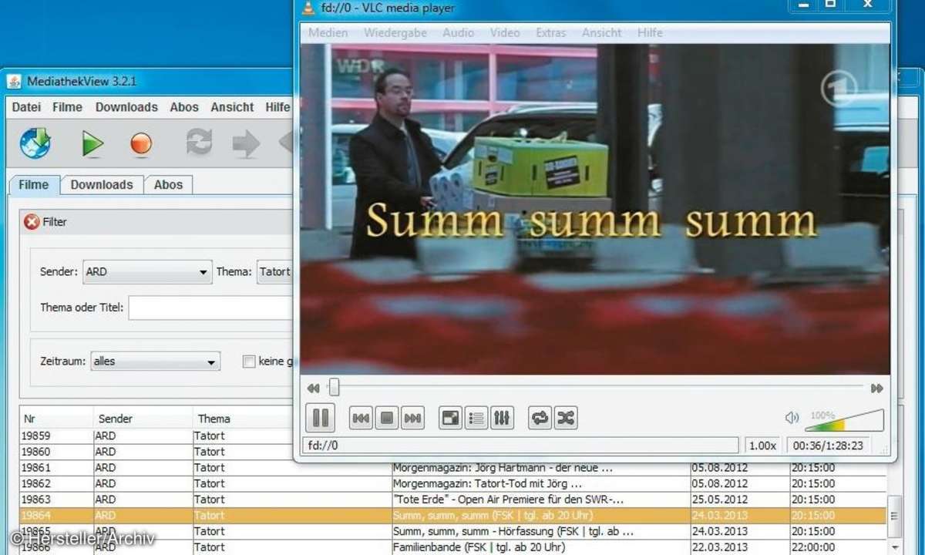Skip to next track in VLC
Viewport: 925px width, 555px height.
pyautogui.click(x=413, y=418)
